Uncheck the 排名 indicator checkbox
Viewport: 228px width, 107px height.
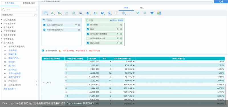[x=87, y=29]
